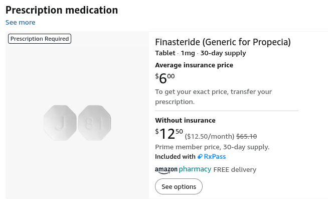Click the Prescription Required badge
The width and height of the screenshot is (328, 199).
40,39
